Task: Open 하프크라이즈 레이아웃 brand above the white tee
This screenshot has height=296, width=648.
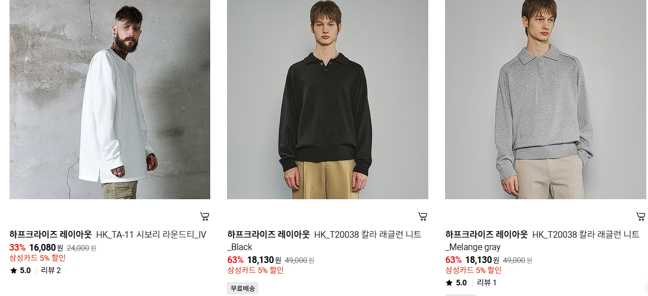Action: point(50,235)
